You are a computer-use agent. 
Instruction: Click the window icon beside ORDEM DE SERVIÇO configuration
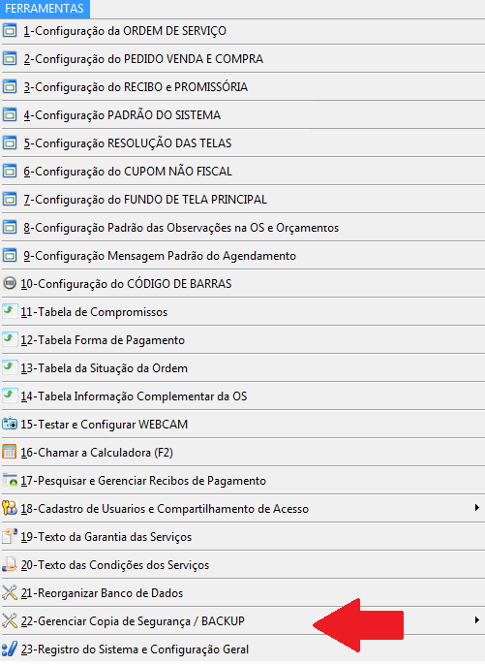point(10,31)
